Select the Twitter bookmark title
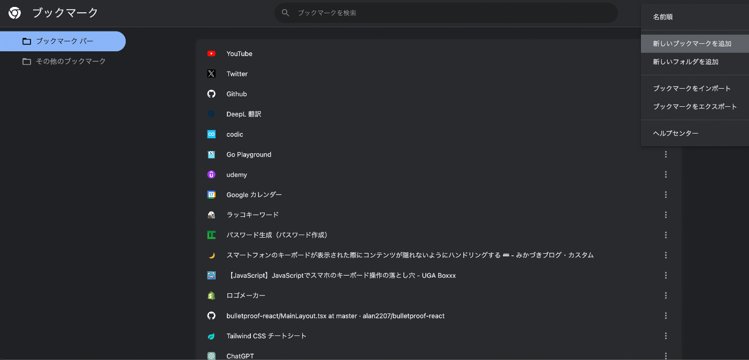Screen dimensions: 749x360 tap(237, 74)
